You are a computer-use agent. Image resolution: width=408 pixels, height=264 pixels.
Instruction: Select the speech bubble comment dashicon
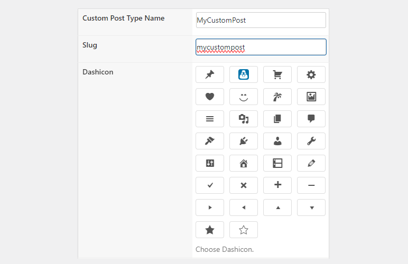[311, 119]
